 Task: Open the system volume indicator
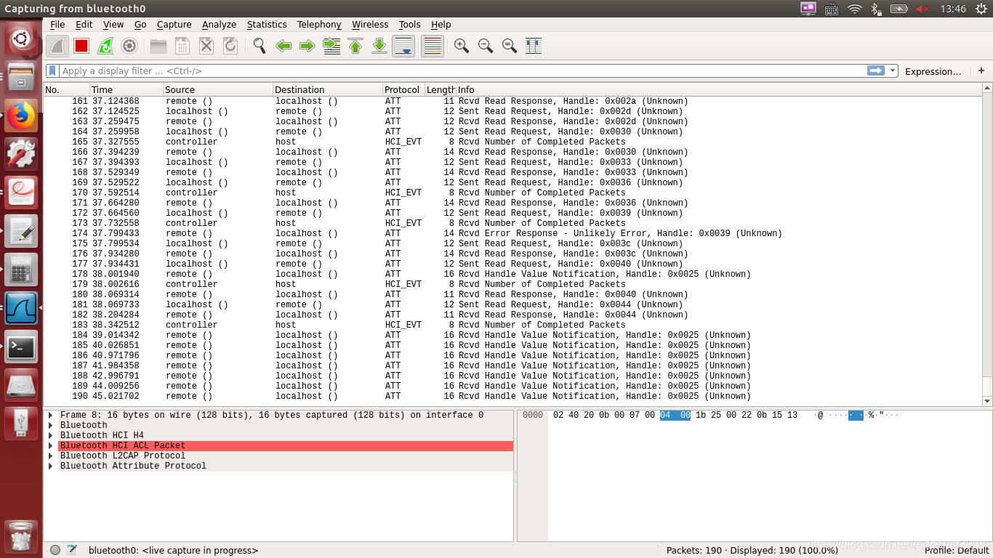(922, 9)
